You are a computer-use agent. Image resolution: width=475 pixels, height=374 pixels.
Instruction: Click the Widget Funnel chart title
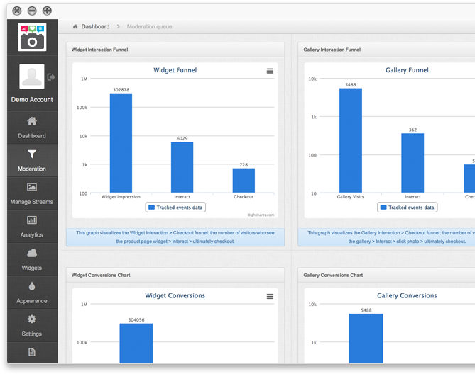click(175, 70)
